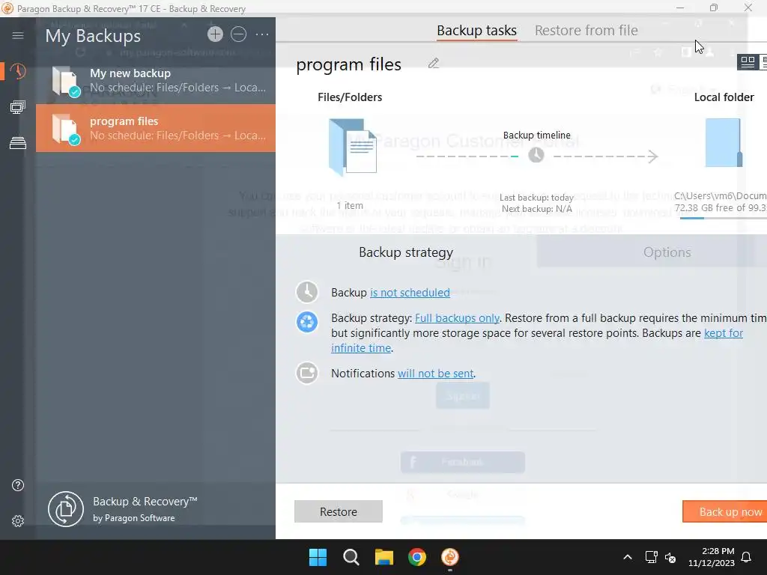
Task: Click the notifications envelope icon
Action: (307, 373)
